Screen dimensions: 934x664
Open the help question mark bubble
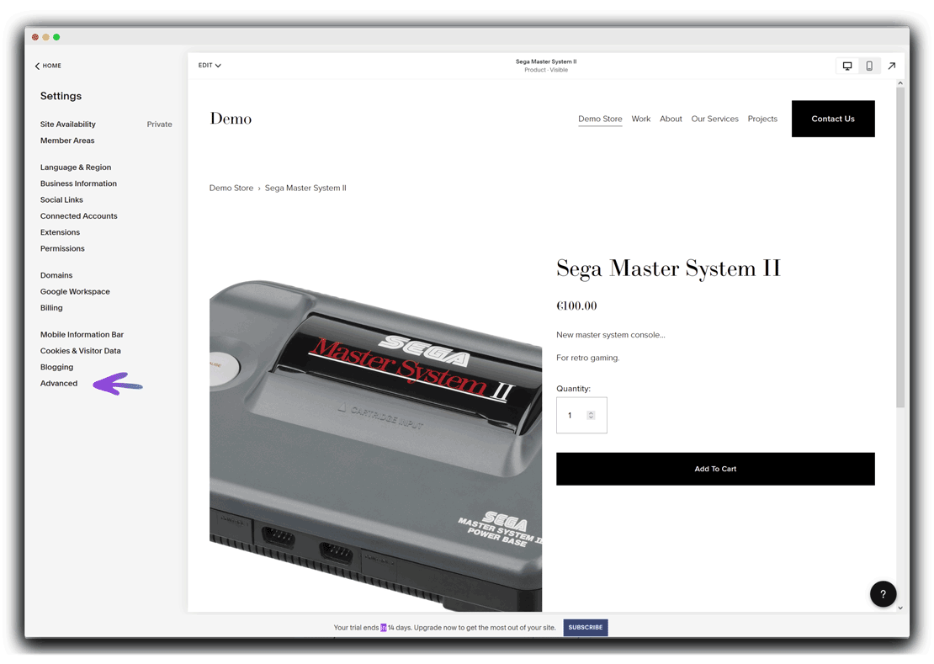click(883, 593)
